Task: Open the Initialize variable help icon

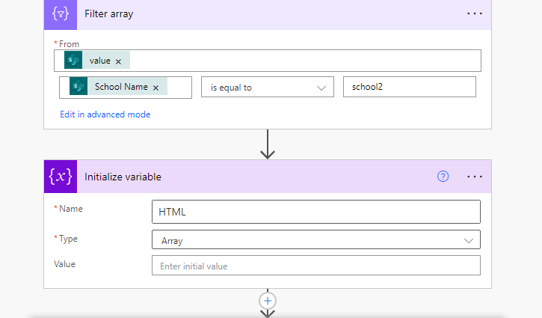Action: point(443,177)
